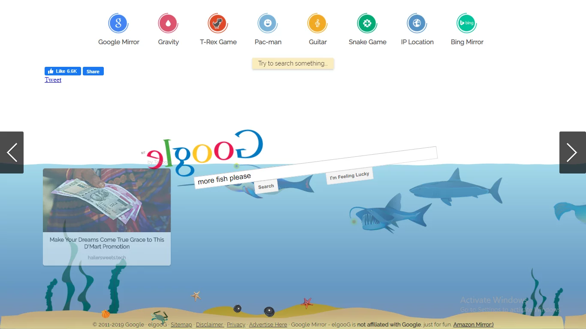The image size is (586, 329).
Task: Open the Snake Game icon
Action: coord(367,23)
